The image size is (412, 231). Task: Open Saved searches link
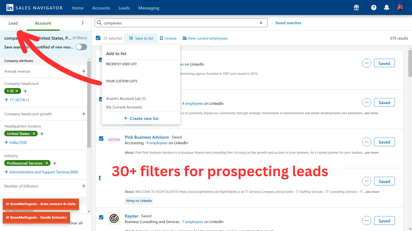tap(288, 23)
